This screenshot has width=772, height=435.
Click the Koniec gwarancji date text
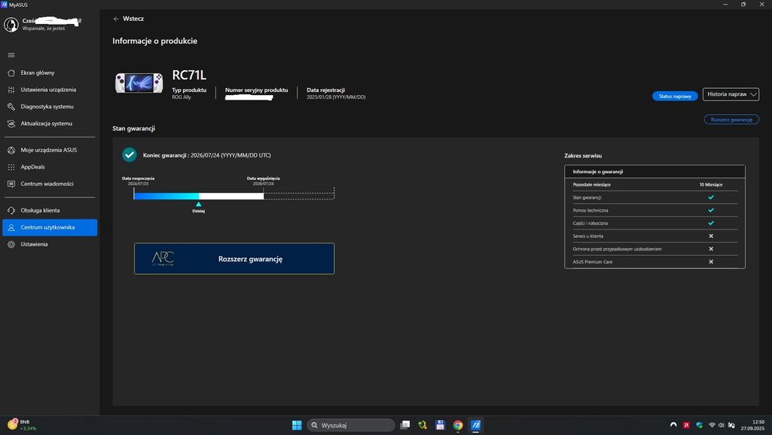(x=207, y=155)
